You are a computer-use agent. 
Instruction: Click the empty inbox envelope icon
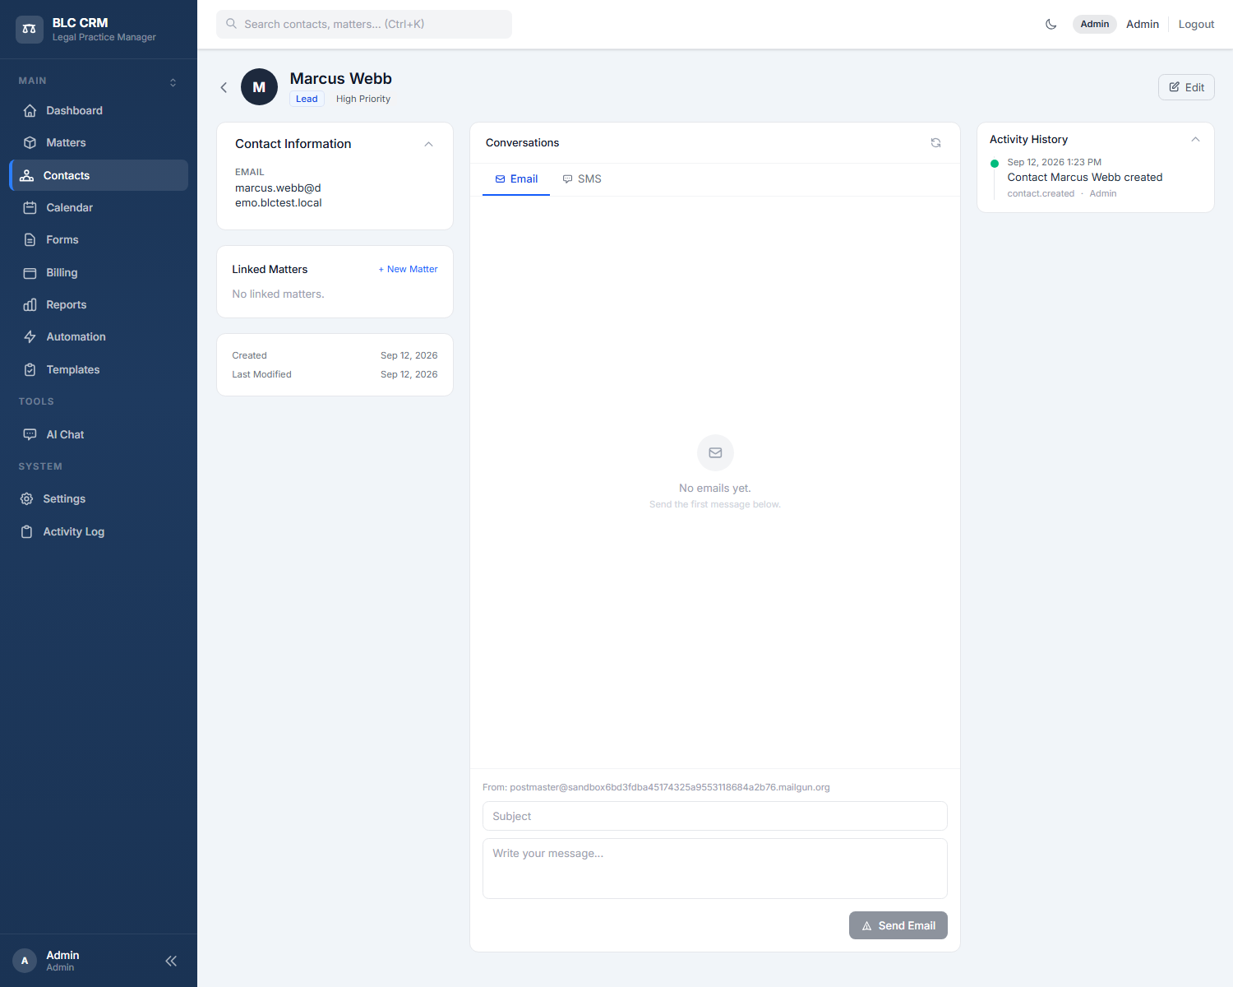(x=715, y=452)
